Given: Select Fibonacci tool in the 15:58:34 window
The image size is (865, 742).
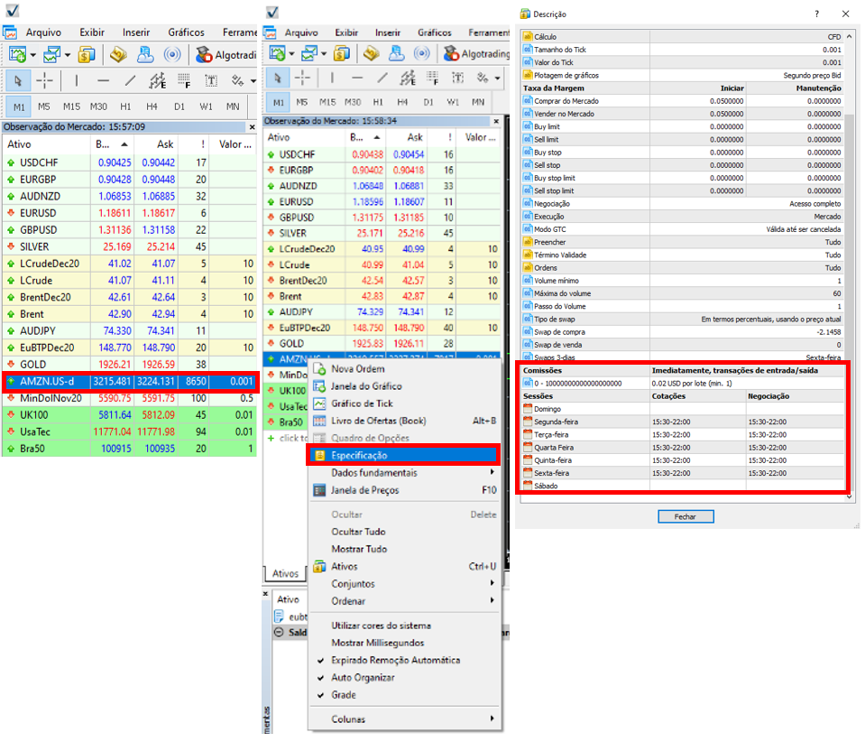Looking at the screenshot, I should pos(433,78).
